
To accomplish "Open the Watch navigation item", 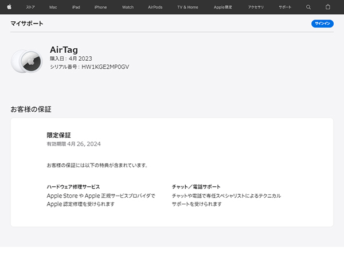I will [x=128, y=7].
